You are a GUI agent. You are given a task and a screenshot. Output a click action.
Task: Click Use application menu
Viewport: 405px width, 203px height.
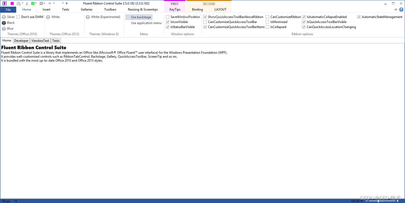tap(146, 23)
